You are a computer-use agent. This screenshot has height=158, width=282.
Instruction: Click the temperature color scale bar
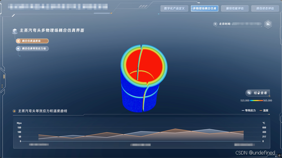pyautogui.click(x=256, y=101)
